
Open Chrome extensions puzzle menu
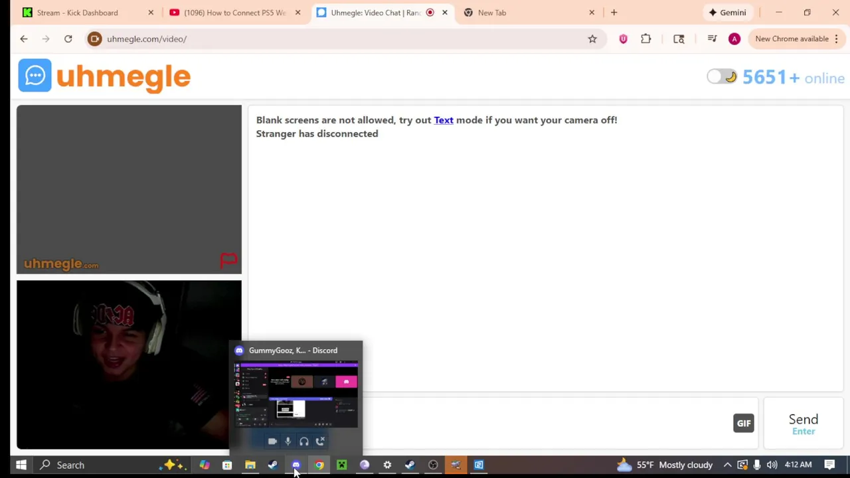tap(645, 39)
